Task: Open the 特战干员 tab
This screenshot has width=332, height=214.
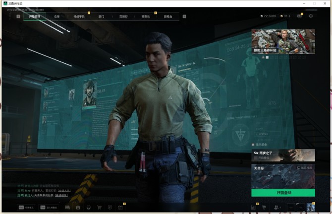Action: pyautogui.click(x=79, y=16)
